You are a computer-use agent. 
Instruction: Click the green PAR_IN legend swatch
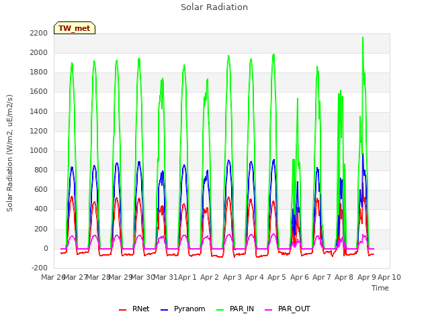tap(220, 310)
